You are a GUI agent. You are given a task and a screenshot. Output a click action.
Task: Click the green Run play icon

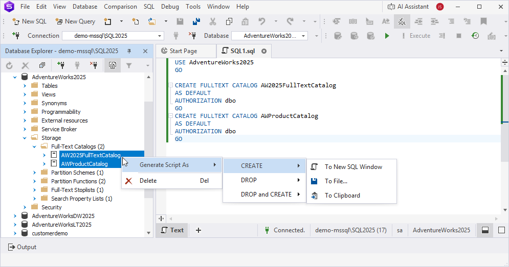click(387, 36)
